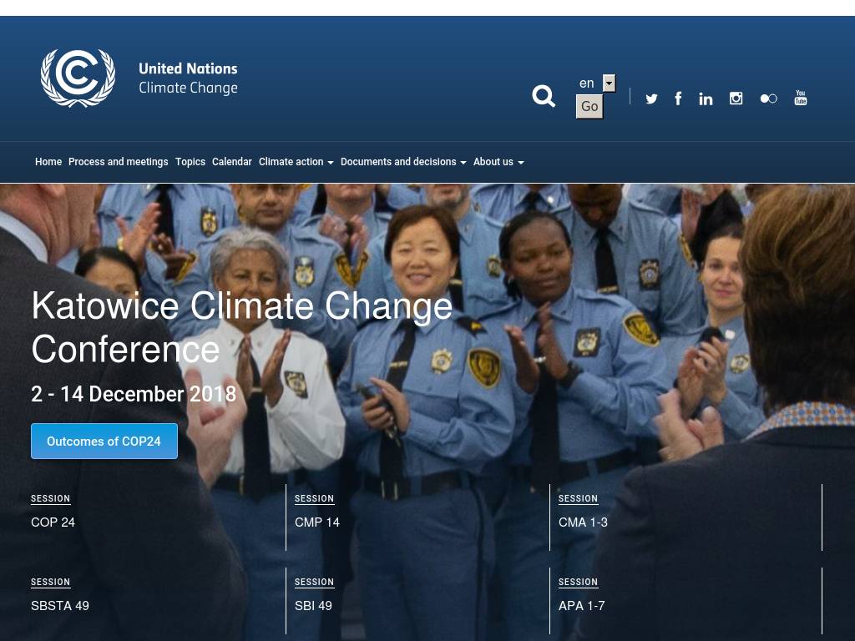Viewport: 855px width, 641px height.
Task: Click the SESSION label above COP 24
Action: click(50, 498)
